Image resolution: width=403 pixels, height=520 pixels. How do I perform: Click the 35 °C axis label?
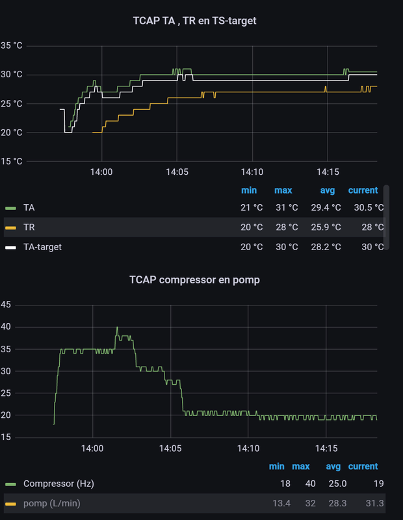click(x=11, y=45)
